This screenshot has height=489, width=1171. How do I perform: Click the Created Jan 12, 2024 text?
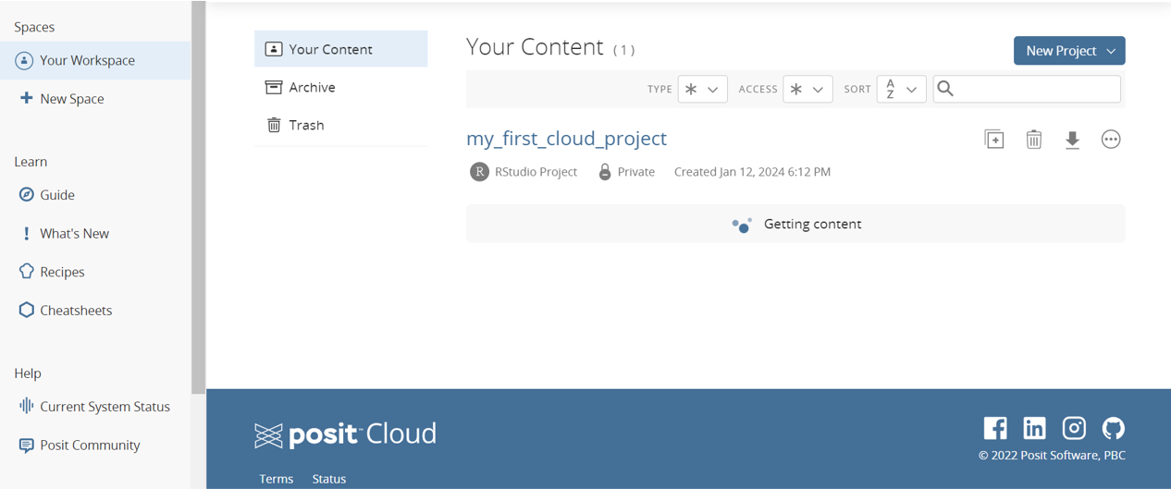tap(752, 172)
